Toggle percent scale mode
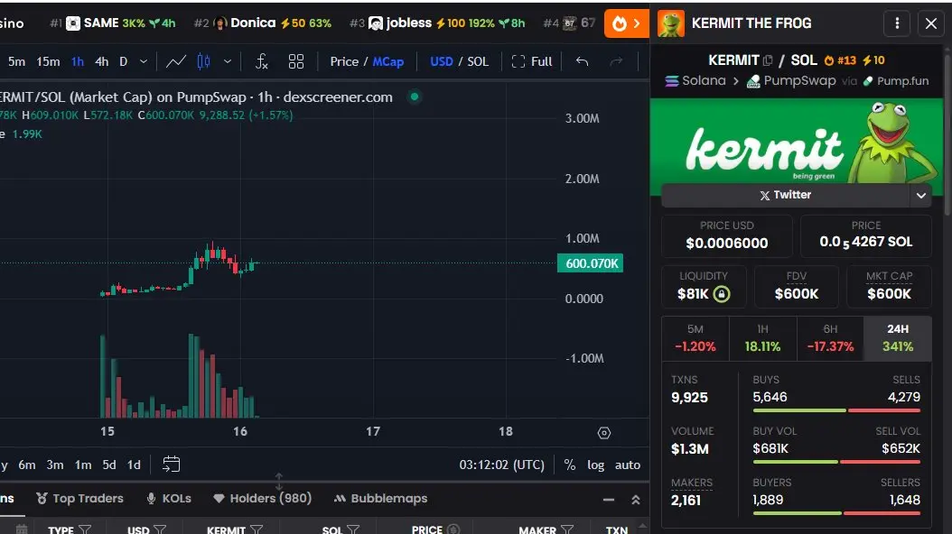This screenshot has width=952, height=534. 570,465
